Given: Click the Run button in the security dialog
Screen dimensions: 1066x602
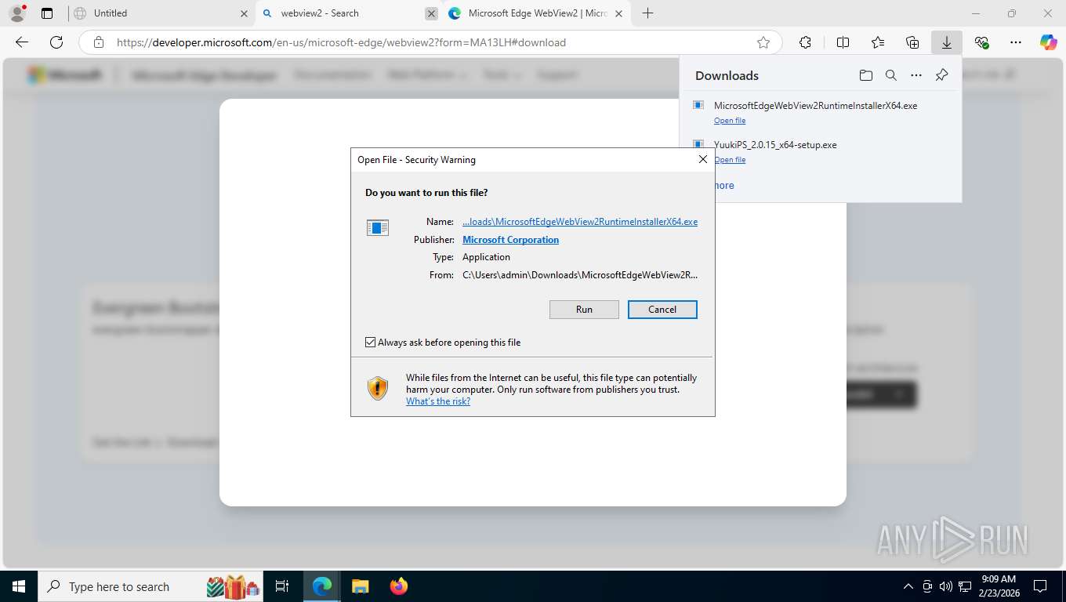Looking at the screenshot, I should [584, 310].
